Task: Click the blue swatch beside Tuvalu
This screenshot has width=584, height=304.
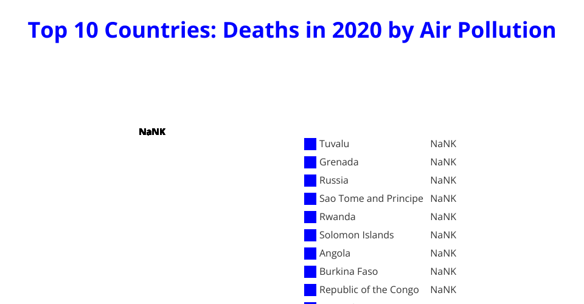Action: (310, 144)
